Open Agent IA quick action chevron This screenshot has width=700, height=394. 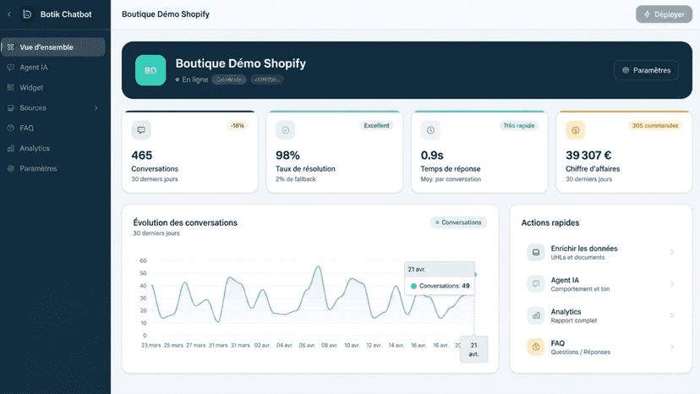click(671, 284)
